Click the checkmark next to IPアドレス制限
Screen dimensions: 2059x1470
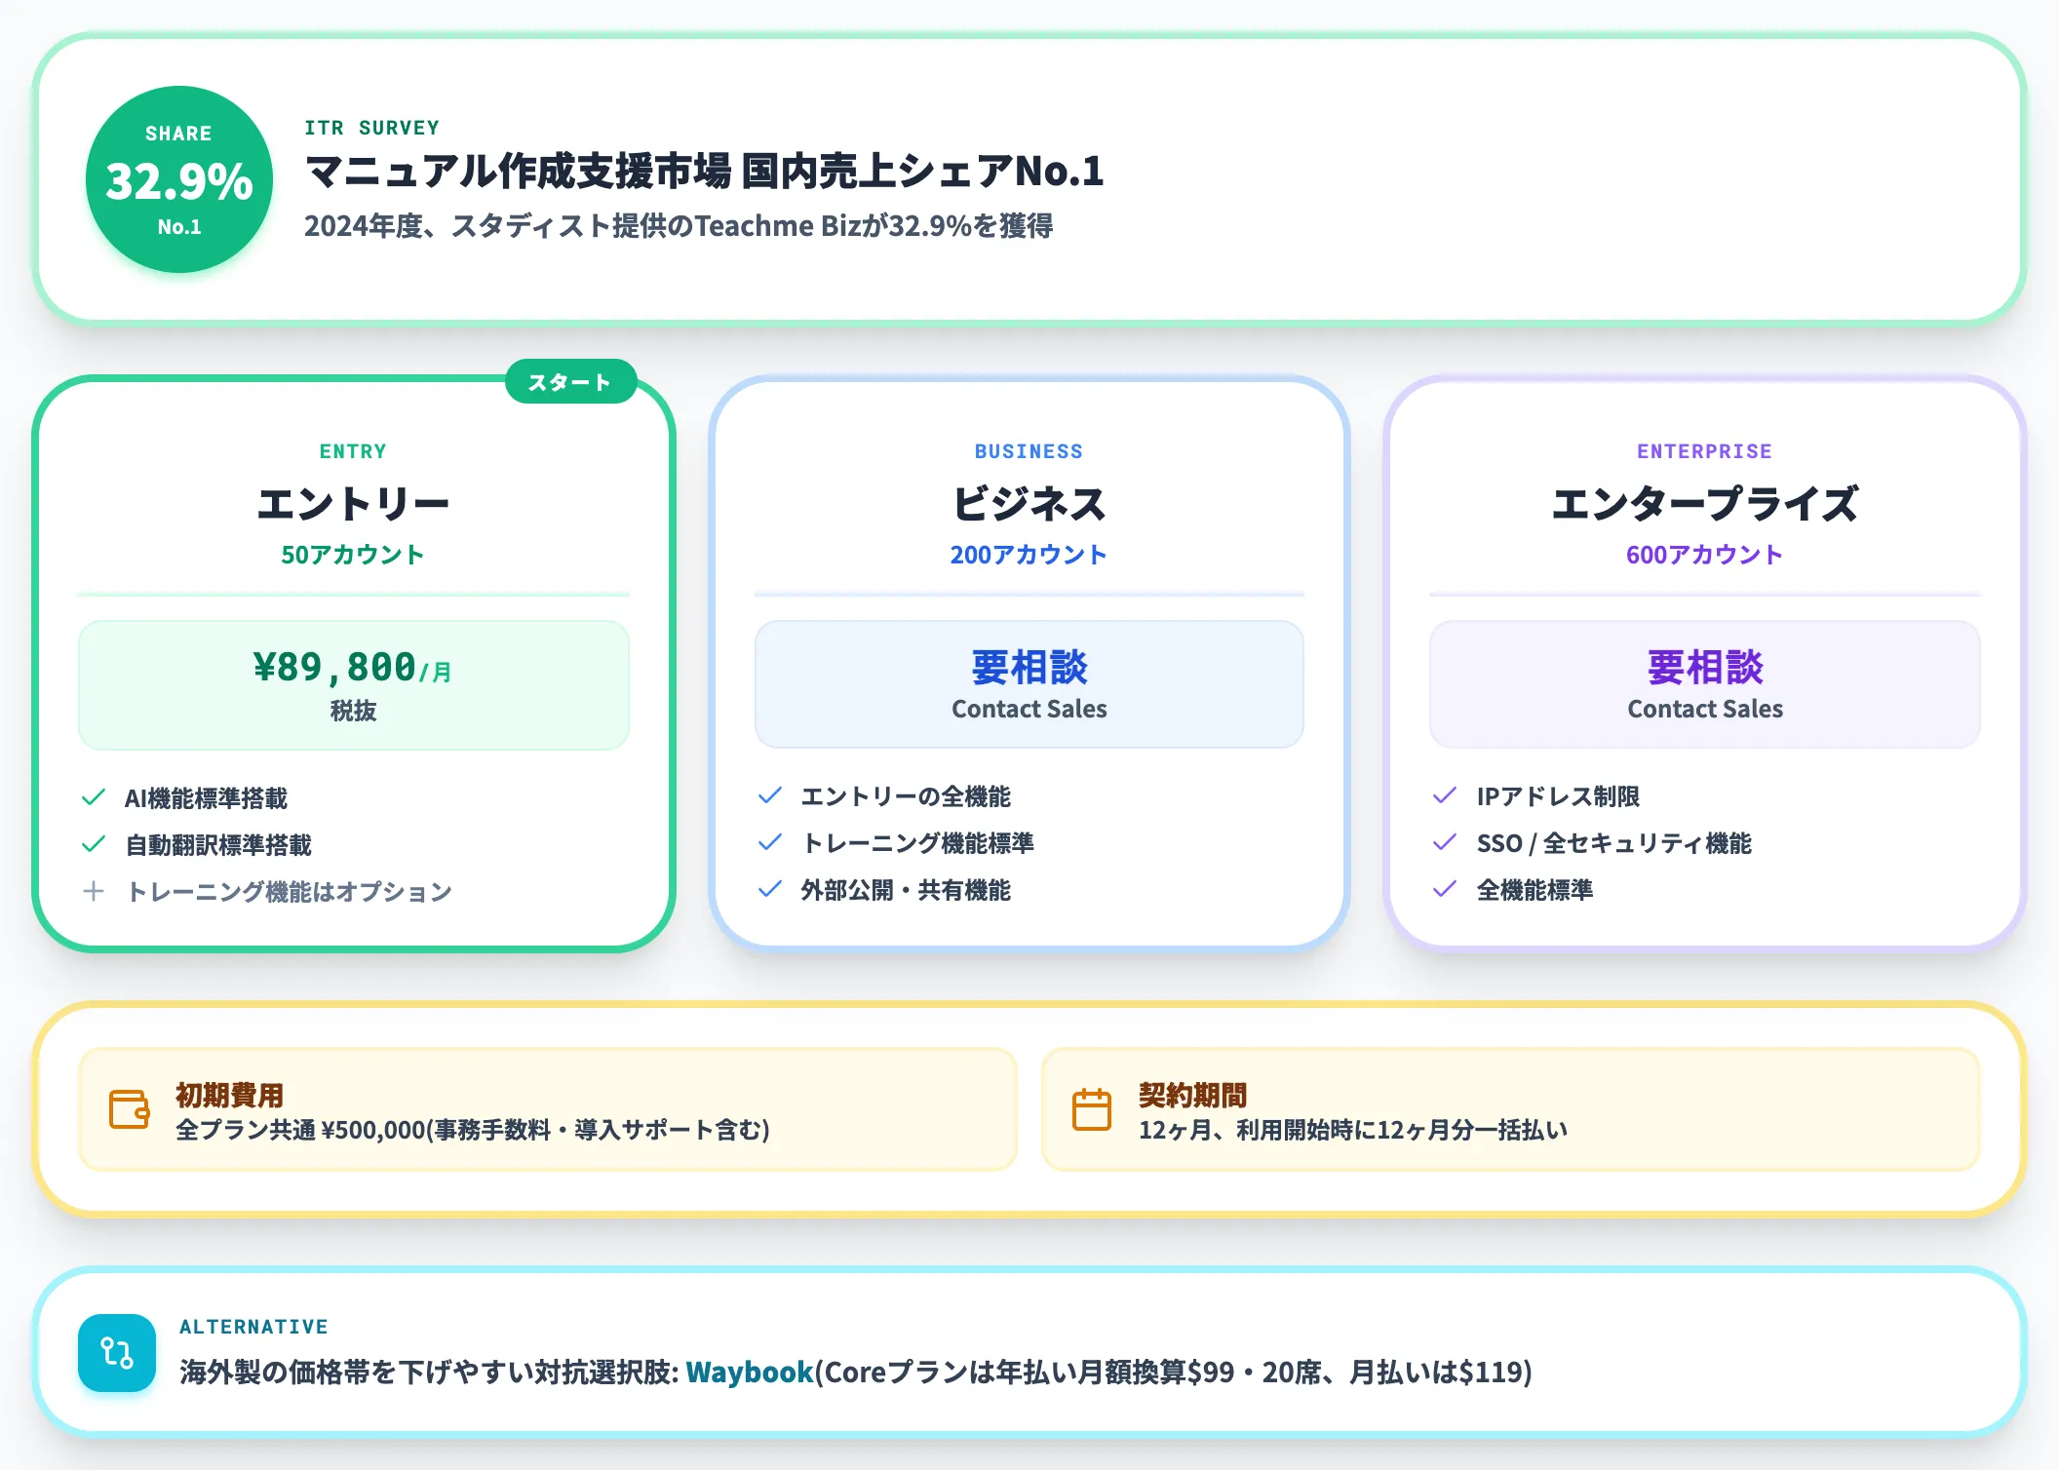1445,795
